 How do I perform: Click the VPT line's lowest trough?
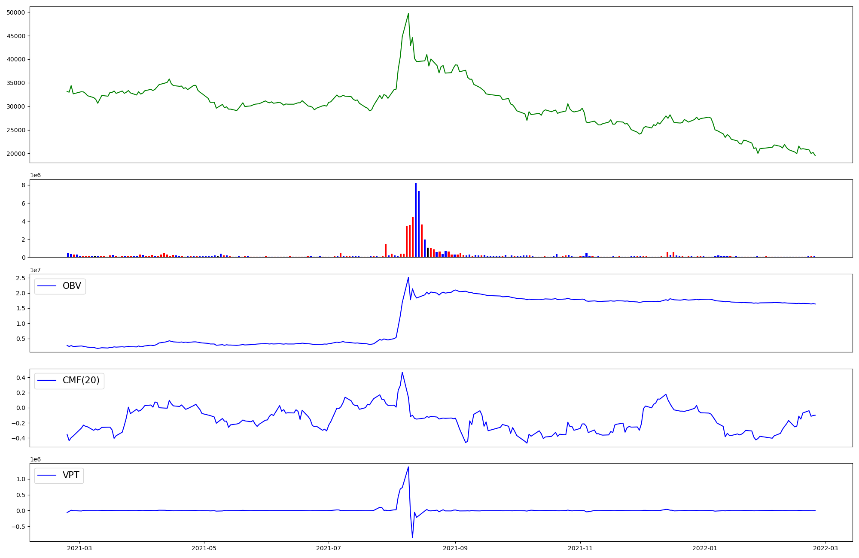412,537
